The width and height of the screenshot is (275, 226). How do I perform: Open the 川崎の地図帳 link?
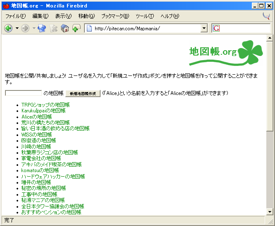[36, 147]
